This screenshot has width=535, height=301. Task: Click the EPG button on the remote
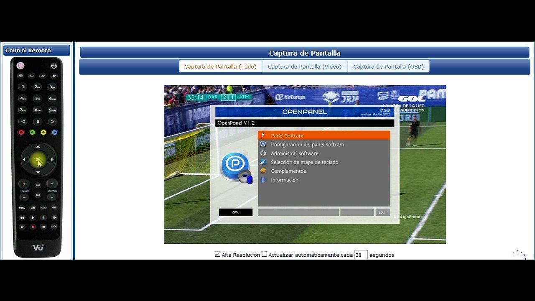(38, 195)
